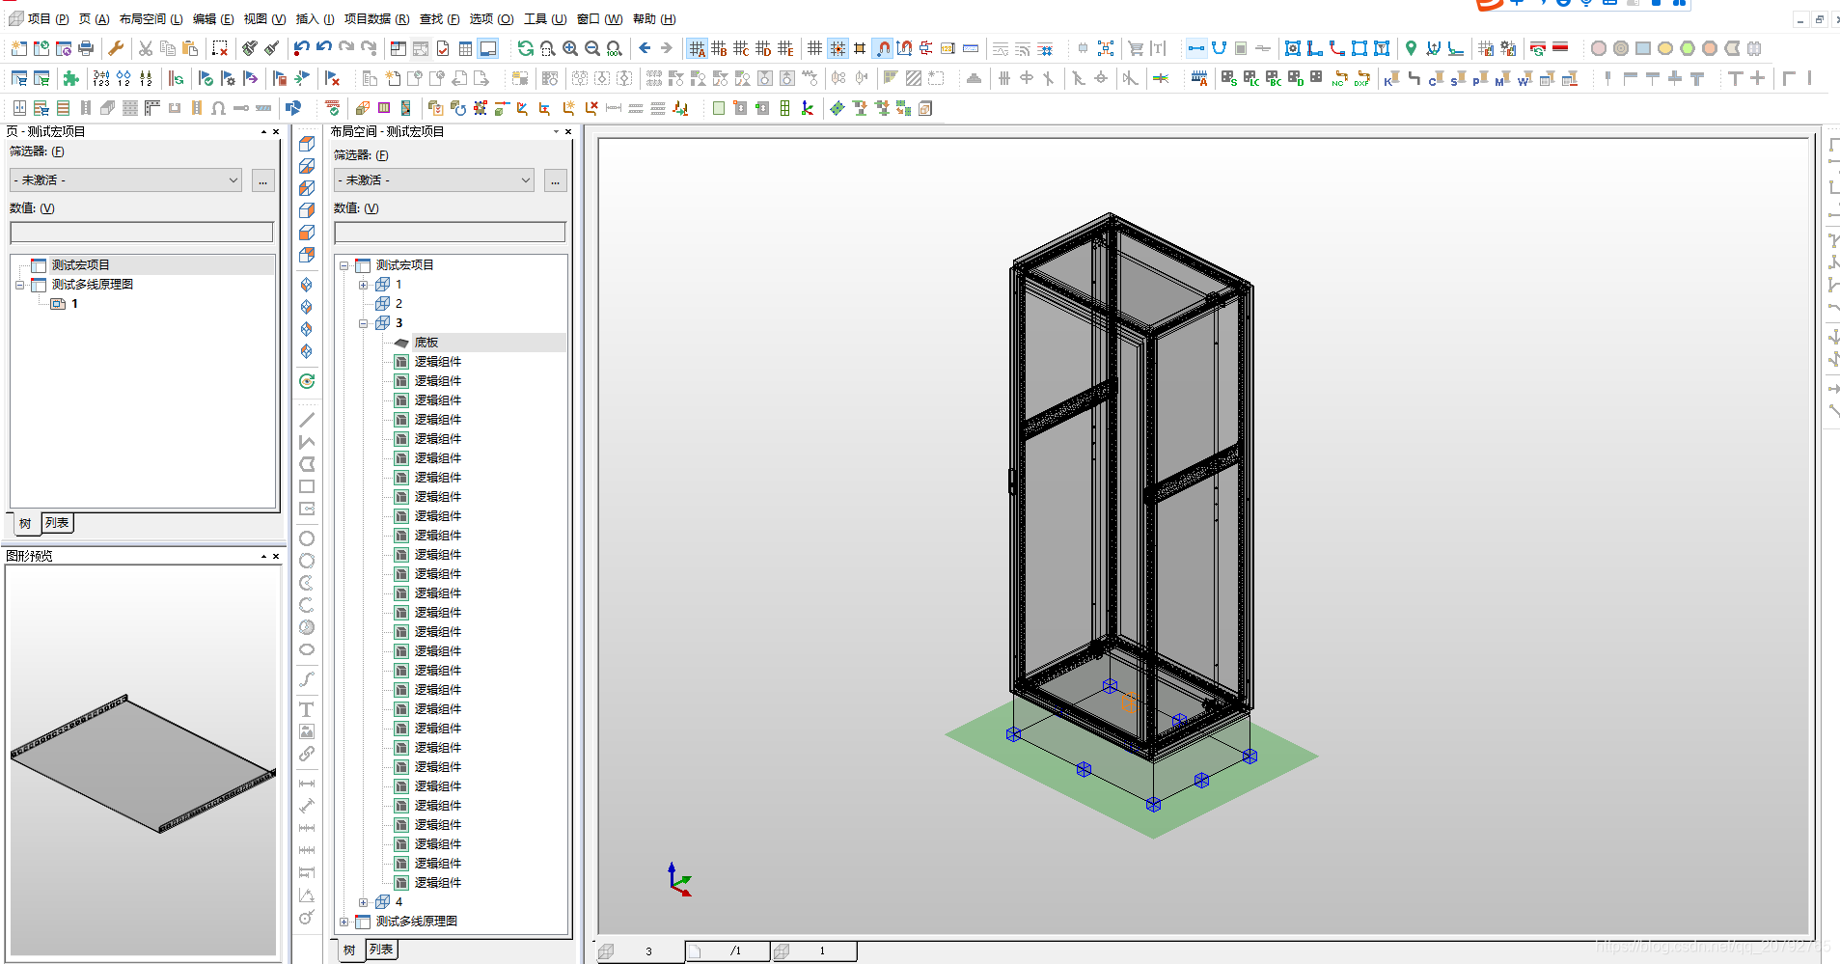Select the line drawing tool
This screenshot has height=964, width=1840.
[x=307, y=420]
